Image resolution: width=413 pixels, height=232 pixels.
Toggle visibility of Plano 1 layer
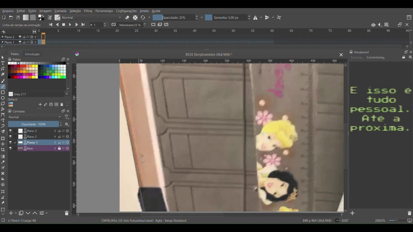[x=10, y=142]
